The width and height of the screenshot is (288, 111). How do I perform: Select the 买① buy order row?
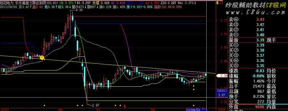[x=258, y=45]
